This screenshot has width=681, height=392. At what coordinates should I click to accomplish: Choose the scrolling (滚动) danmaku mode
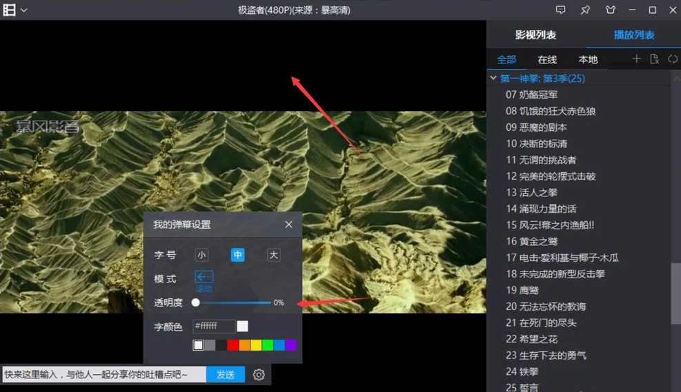coord(204,278)
